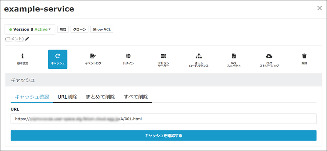327x151 pixels.
Task: Click the Show VCL button
Action: tap(102, 29)
